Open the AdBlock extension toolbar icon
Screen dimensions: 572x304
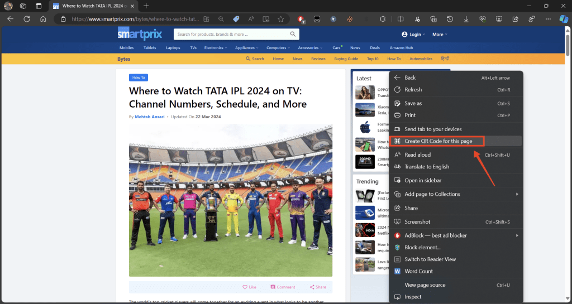click(x=301, y=20)
